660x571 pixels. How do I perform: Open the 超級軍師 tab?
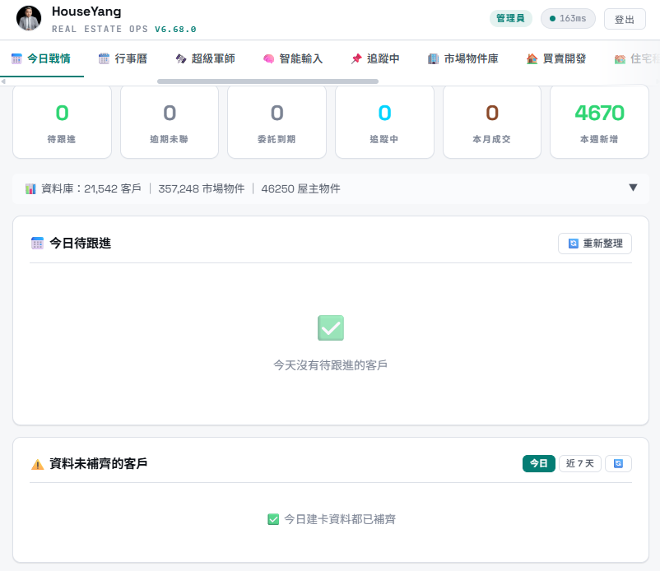pos(205,59)
